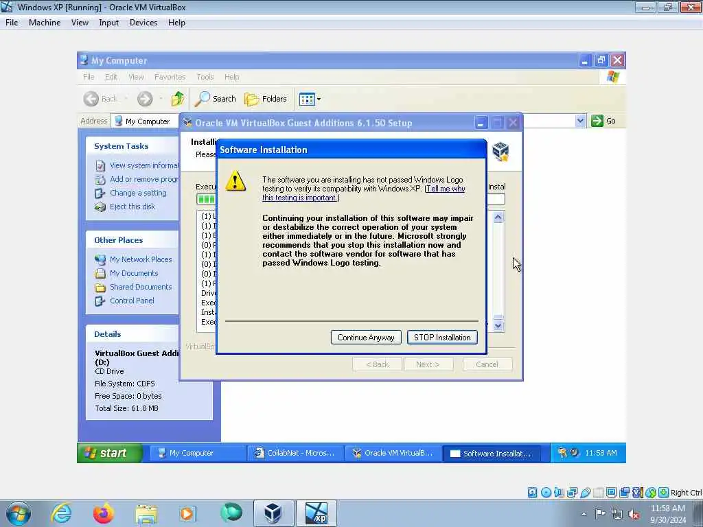Collapse the Details panel header
The width and height of the screenshot is (703, 527).
(132, 334)
